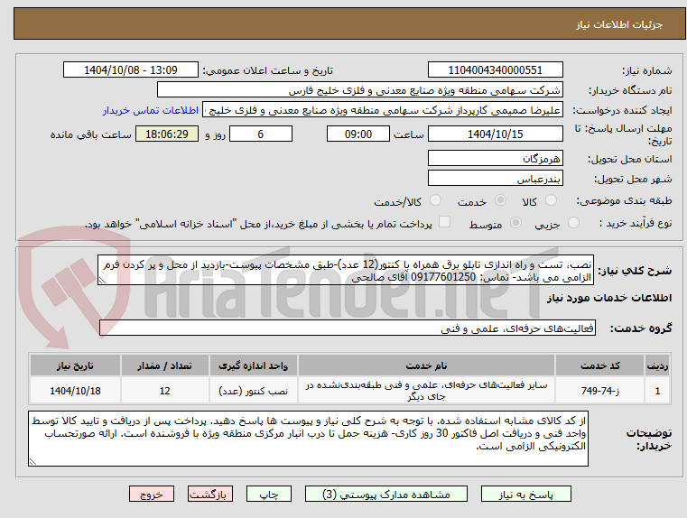Click the نام خدمت column header
Image resolution: width=687 pixels, height=518 pixels.
point(426,365)
